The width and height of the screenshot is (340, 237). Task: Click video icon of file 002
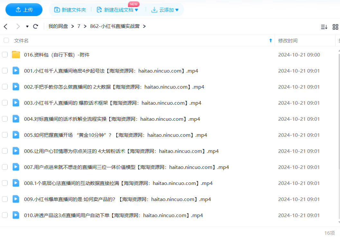pyautogui.click(x=16, y=87)
